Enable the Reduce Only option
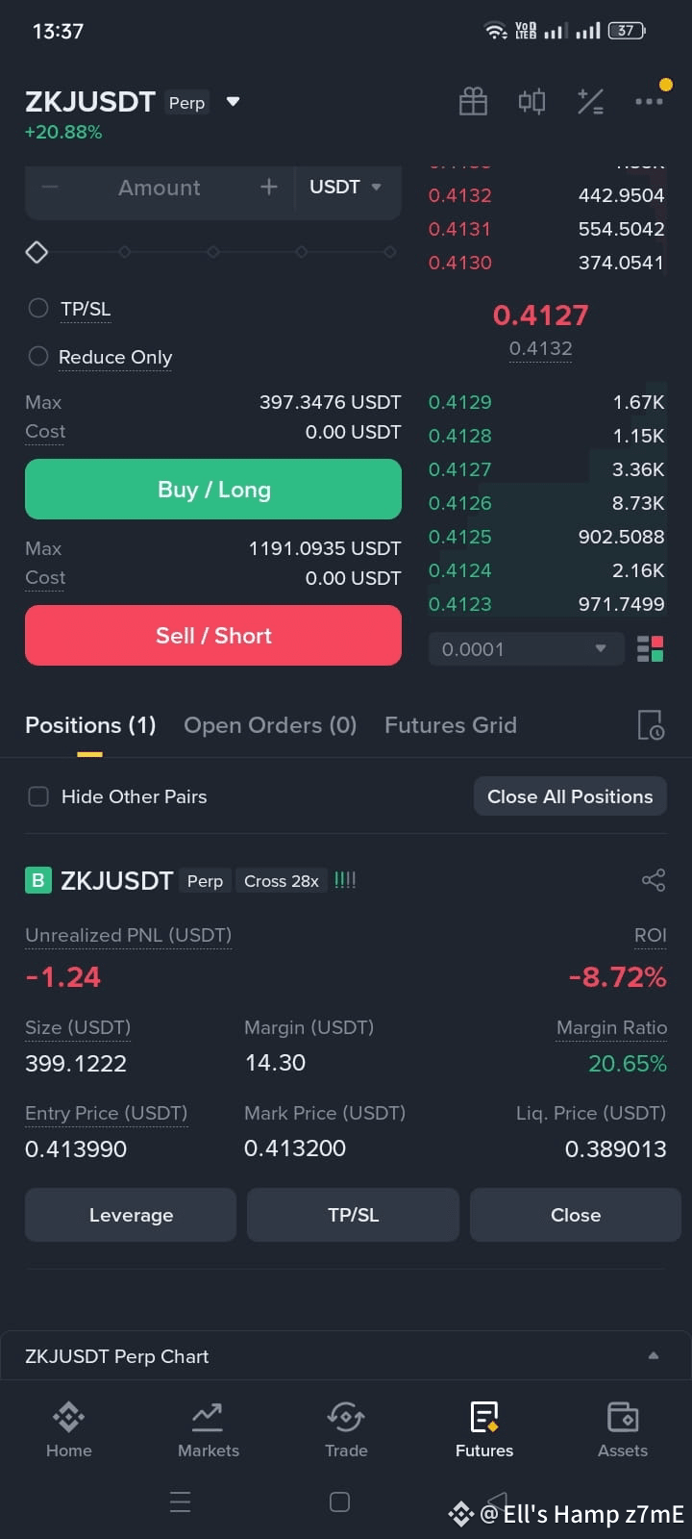Screen dimensions: 692x1539 [x=38, y=356]
